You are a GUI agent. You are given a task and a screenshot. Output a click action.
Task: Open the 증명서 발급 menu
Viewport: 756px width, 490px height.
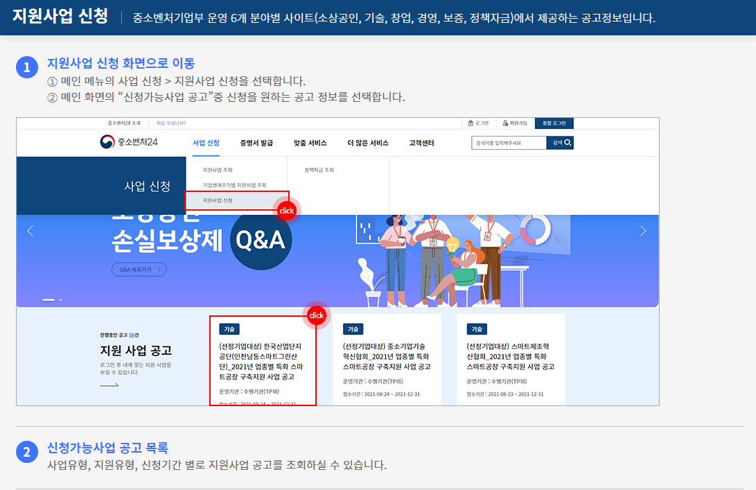coord(256,143)
